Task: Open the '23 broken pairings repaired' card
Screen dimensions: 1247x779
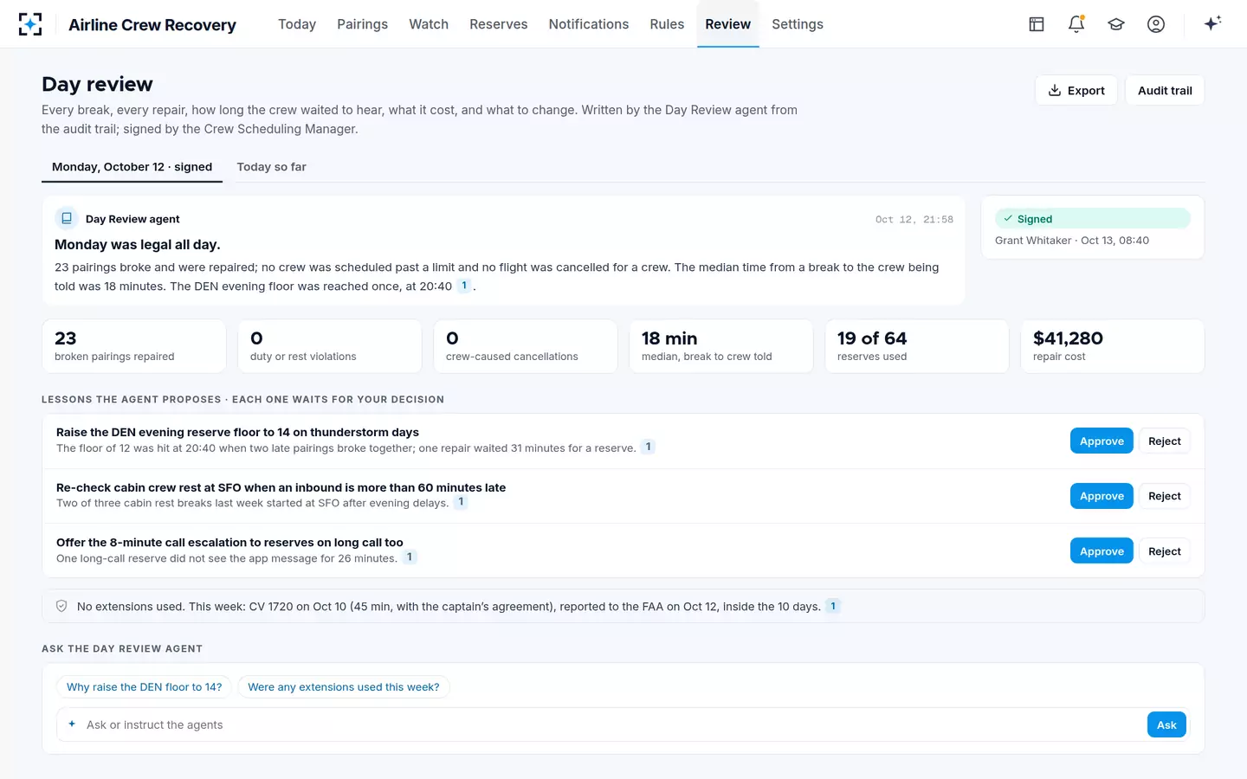Action: pyautogui.click(x=134, y=346)
